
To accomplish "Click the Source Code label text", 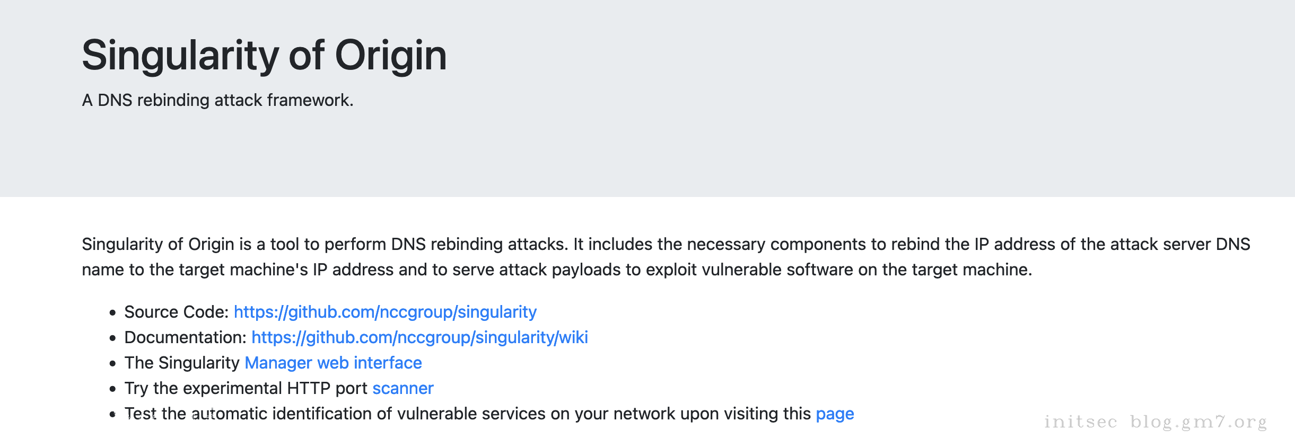I will 176,312.
